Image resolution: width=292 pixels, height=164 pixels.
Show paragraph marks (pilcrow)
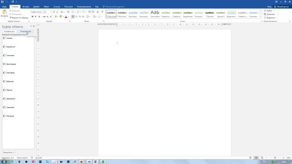(x=102, y=12)
